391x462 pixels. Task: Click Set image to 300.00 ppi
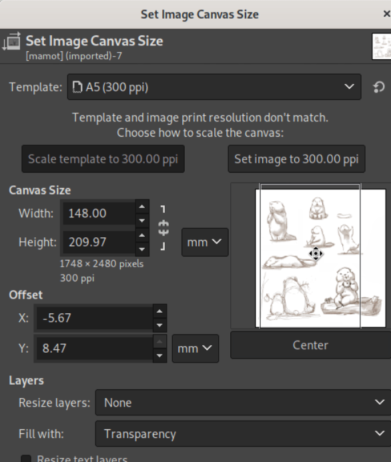pos(296,159)
